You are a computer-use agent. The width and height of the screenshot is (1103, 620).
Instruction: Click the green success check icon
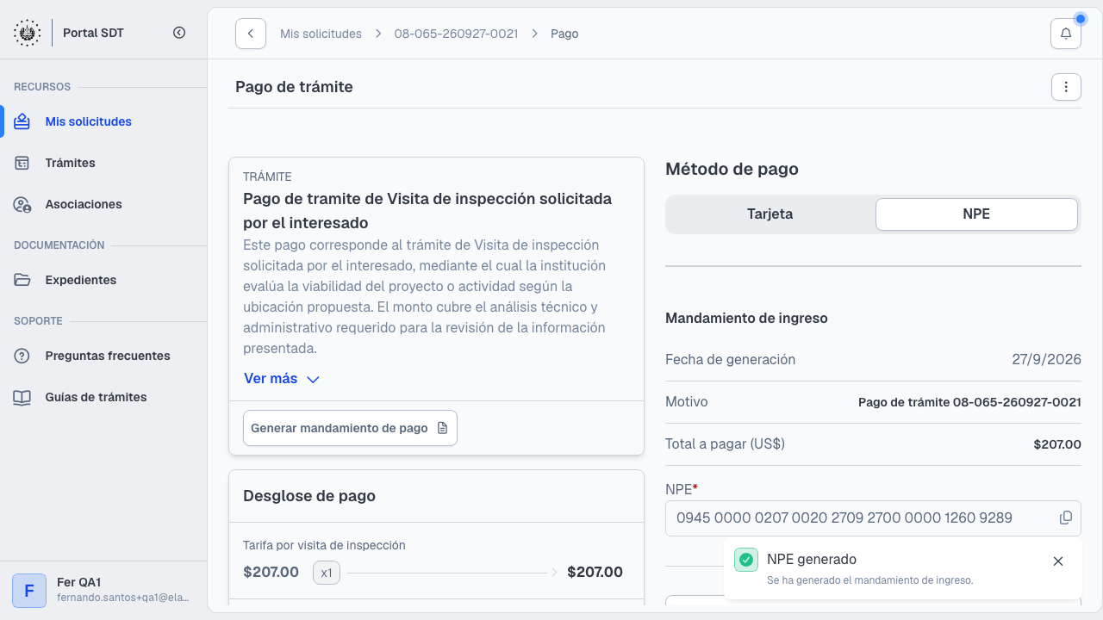click(746, 560)
